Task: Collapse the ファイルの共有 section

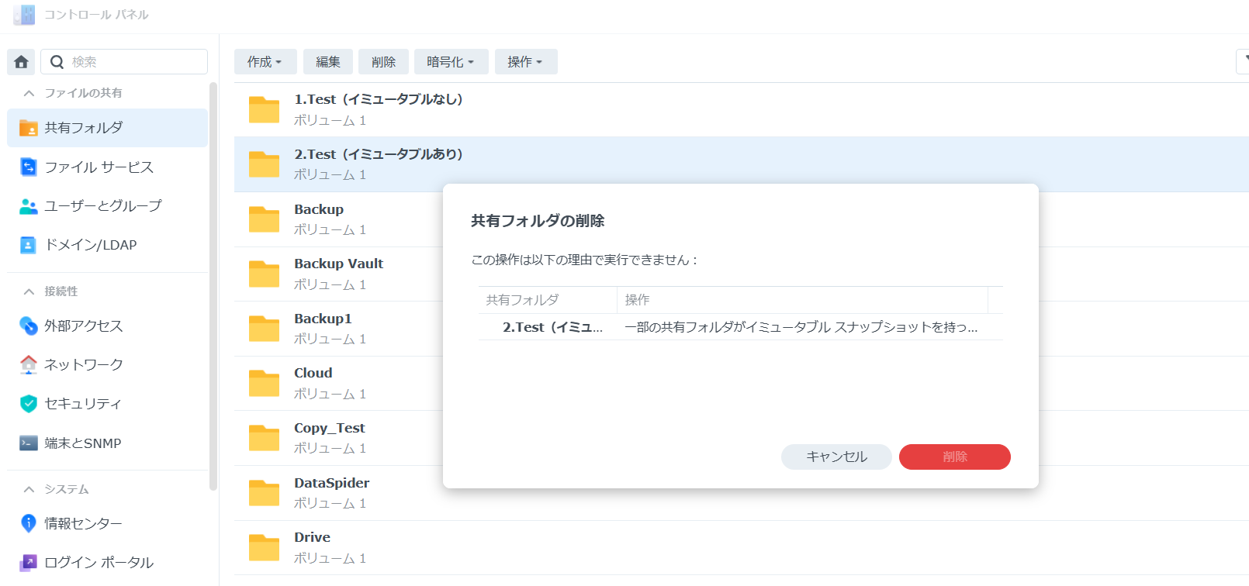Action: coord(29,93)
